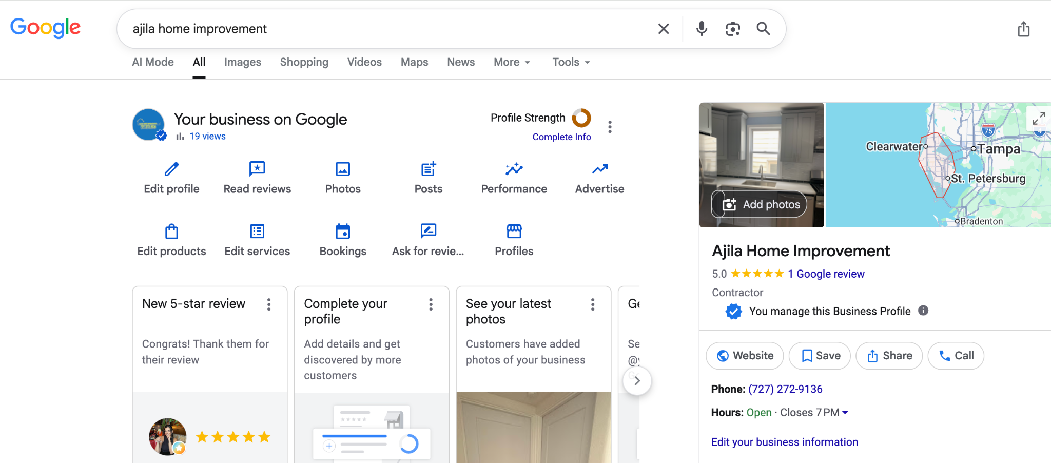Click the Website button

(745, 356)
